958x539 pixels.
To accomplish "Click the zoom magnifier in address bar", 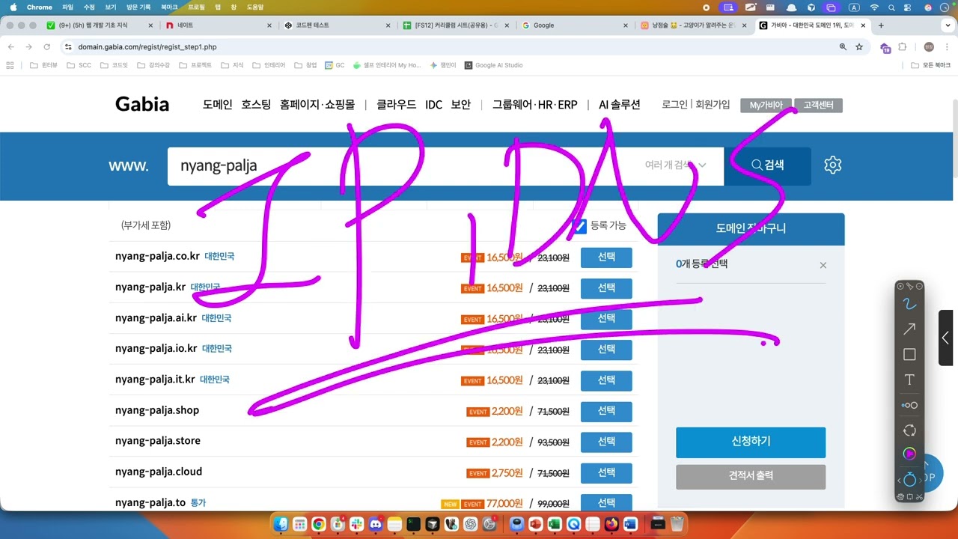I will [843, 46].
